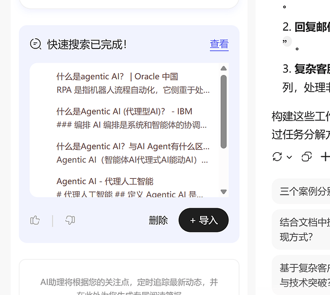This screenshot has height=295, width=330.
Task: Click the plus icon next to the copy icon
Action: click(x=325, y=157)
